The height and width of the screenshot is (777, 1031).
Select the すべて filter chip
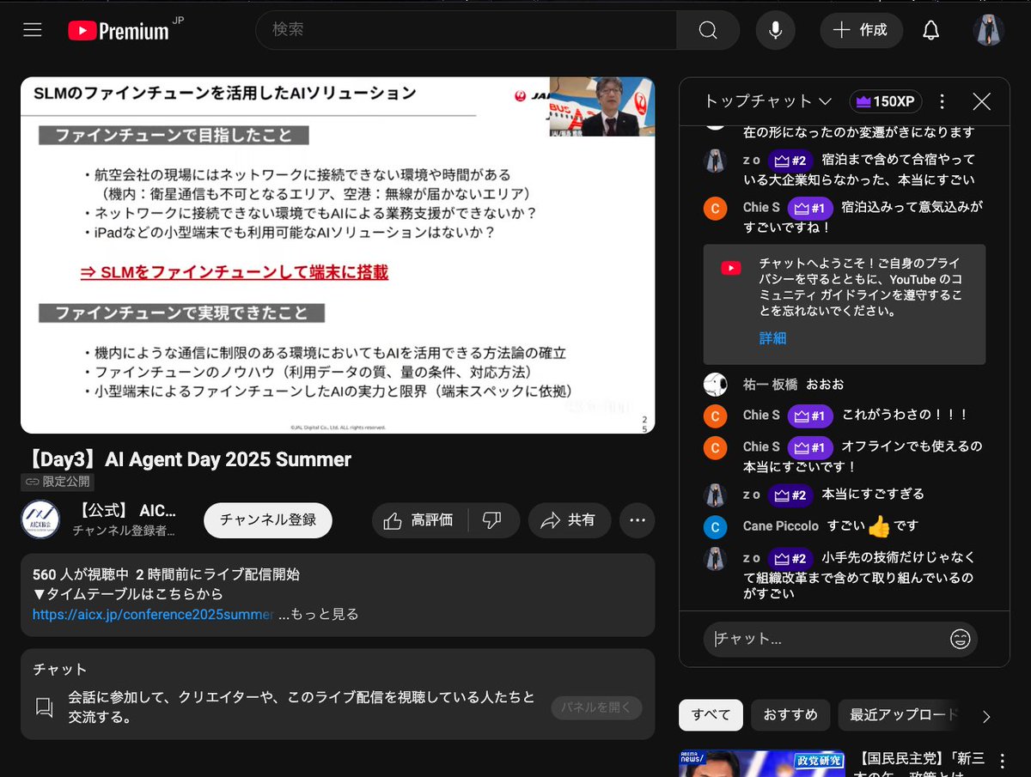711,715
